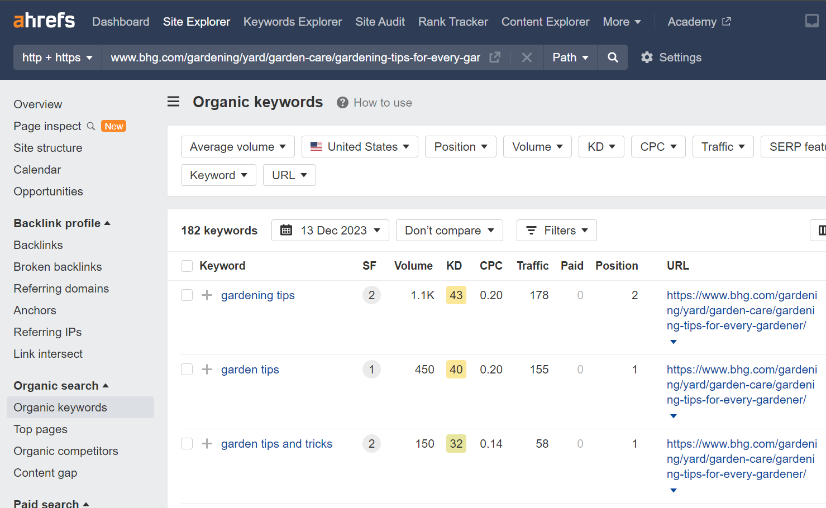
Task: Open URL in new tab icon
Action: tap(495, 57)
